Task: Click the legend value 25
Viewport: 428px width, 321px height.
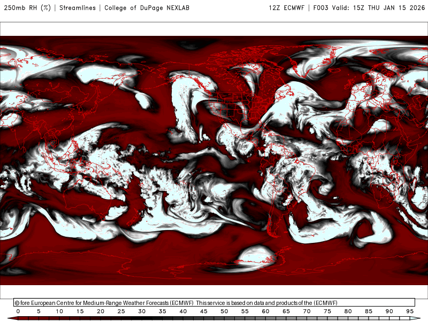Action: pyautogui.click(x=121, y=311)
